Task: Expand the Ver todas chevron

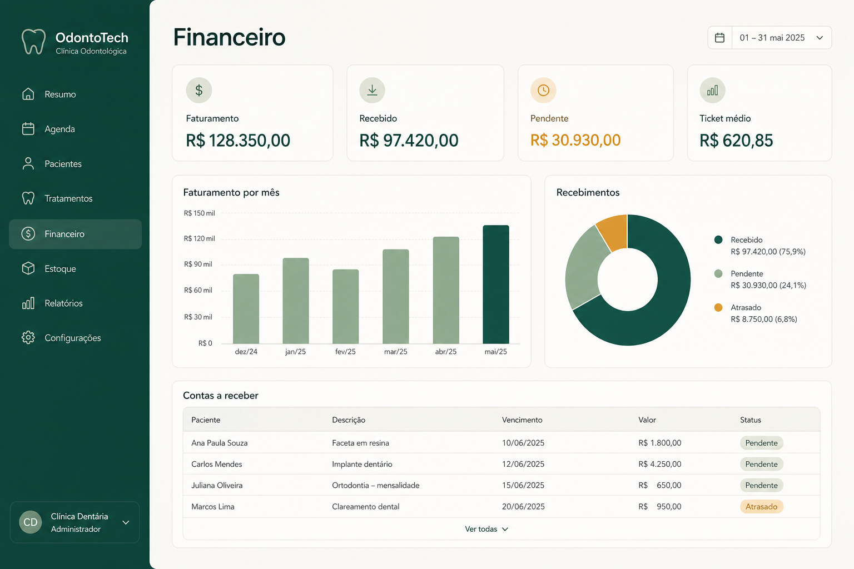Action: pos(505,529)
